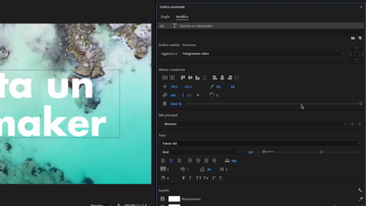
Task: Click the tracking value field
Action: [x=168, y=169]
